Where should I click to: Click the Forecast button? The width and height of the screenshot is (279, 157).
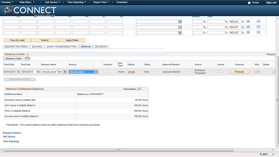pyautogui.click(x=239, y=72)
